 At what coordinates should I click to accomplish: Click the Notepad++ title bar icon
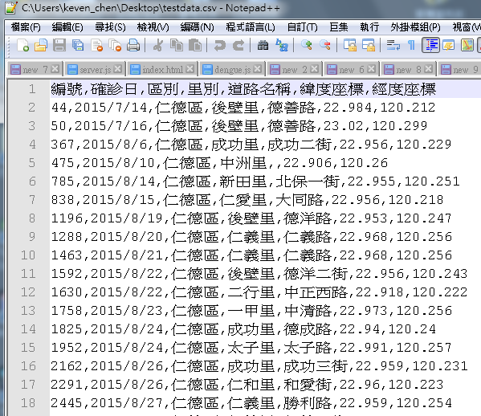[x=11, y=8]
